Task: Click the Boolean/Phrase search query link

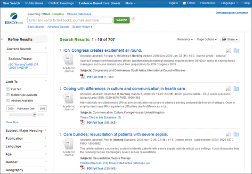Action: coord(23,66)
